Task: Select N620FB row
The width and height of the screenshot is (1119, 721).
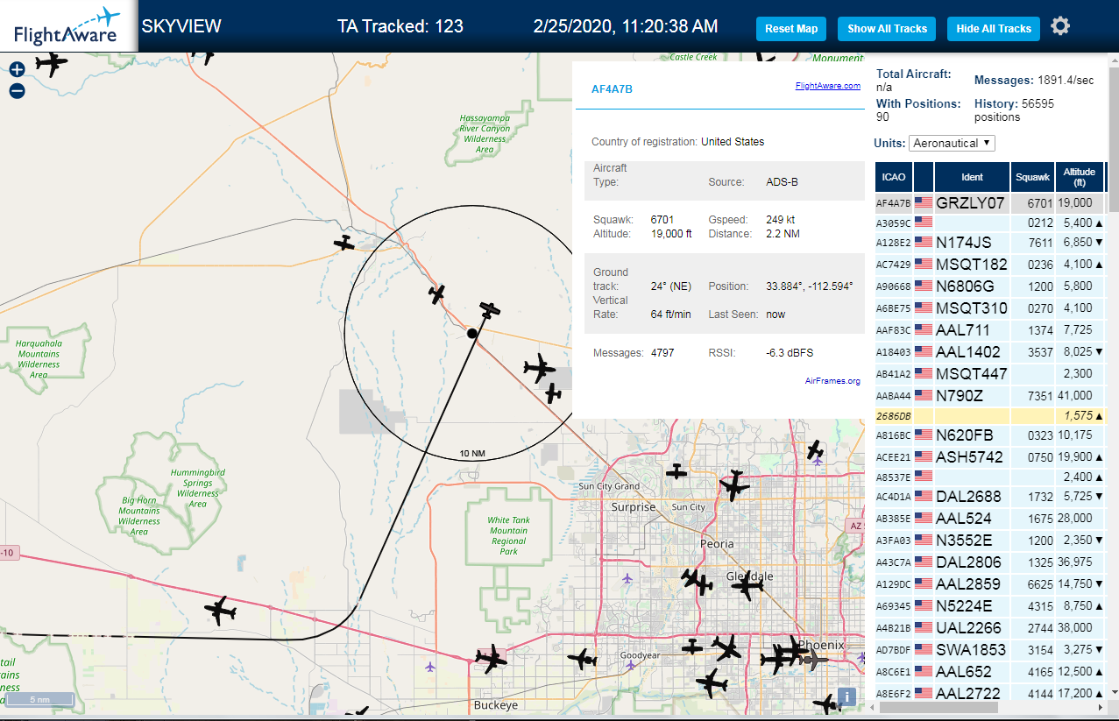Action: (x=990, y=435)
